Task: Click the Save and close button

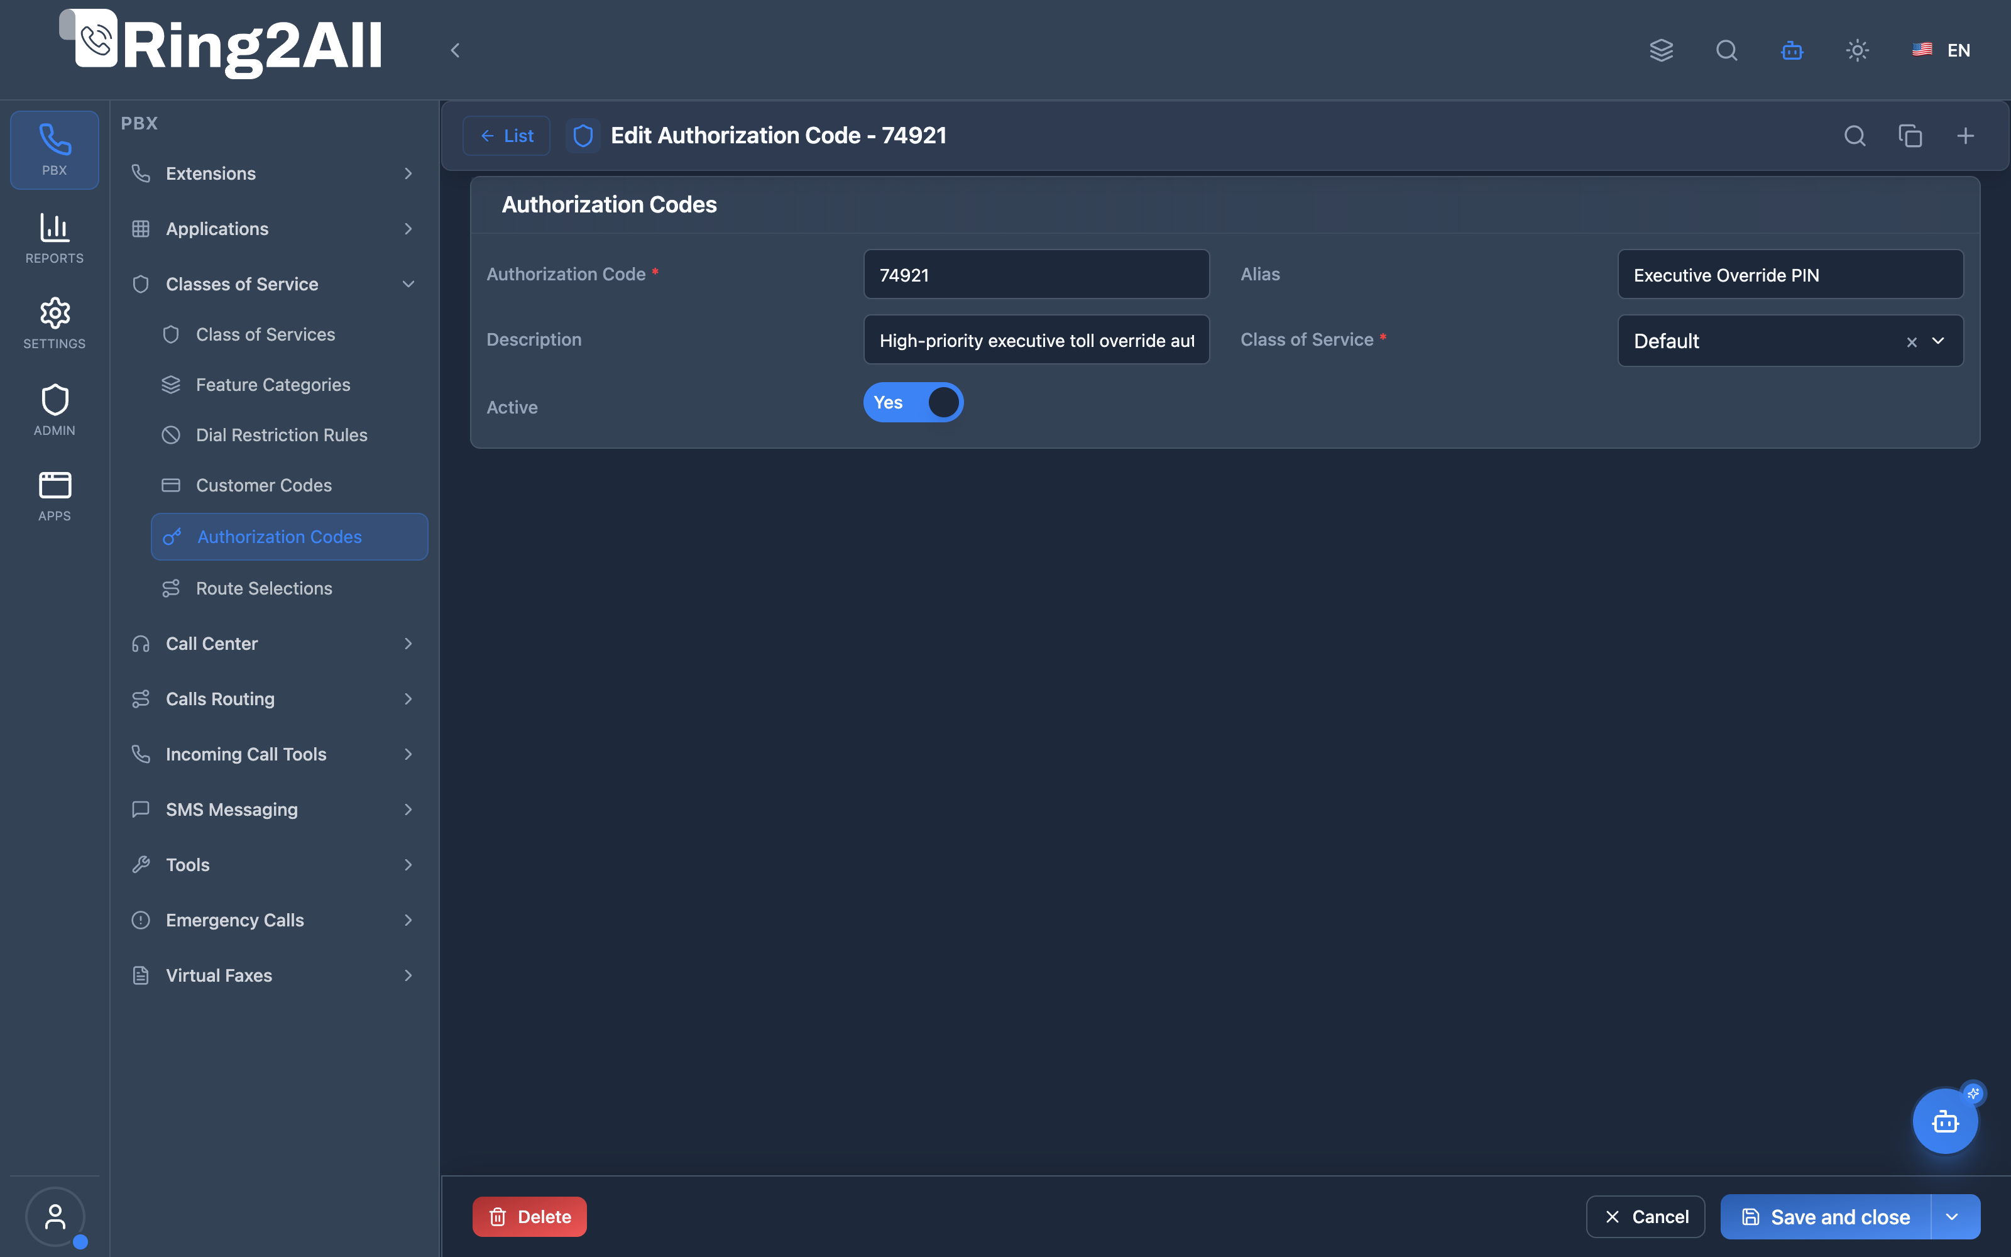Action: pyautogui.click(x=1826, y=1217)
